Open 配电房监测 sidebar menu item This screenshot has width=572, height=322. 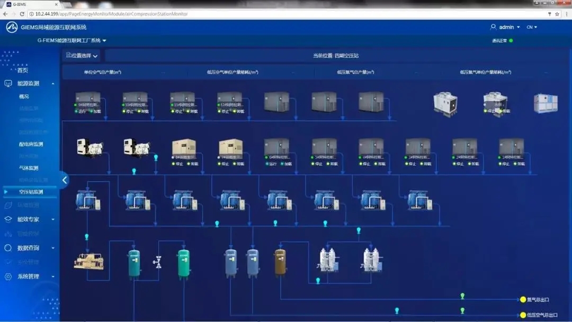tap(31, 144)
